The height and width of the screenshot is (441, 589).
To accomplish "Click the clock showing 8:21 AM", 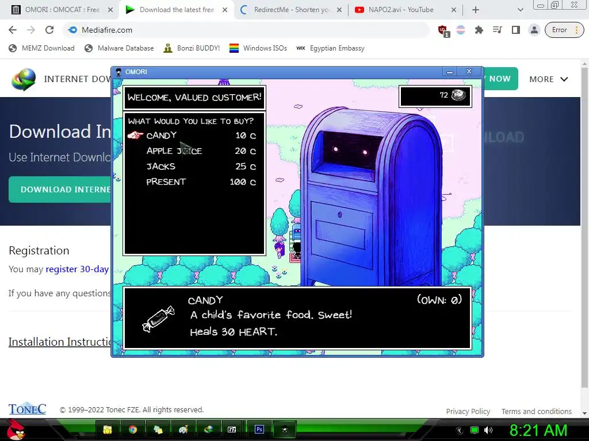I will coord(538,430).
